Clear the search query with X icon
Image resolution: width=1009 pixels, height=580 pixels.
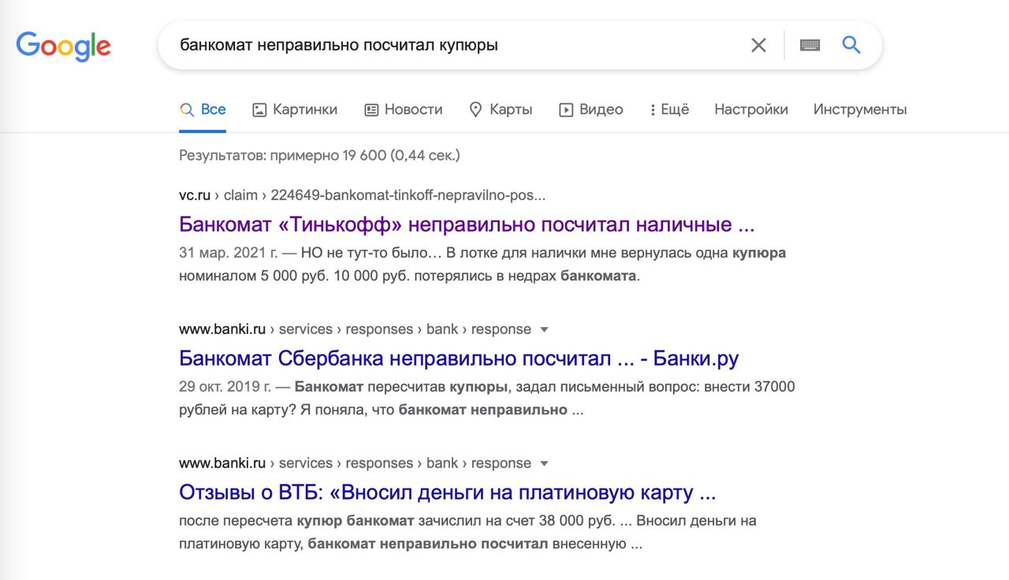point(758,46)
